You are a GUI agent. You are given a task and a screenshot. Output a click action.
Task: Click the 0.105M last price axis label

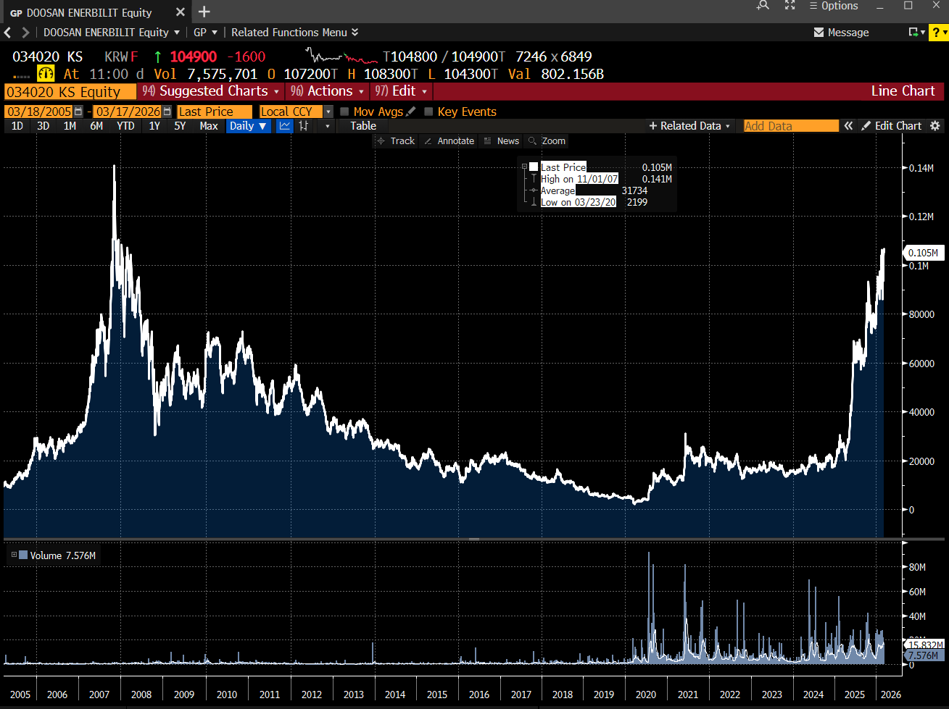pyautogui.click(x=923, y=253)
